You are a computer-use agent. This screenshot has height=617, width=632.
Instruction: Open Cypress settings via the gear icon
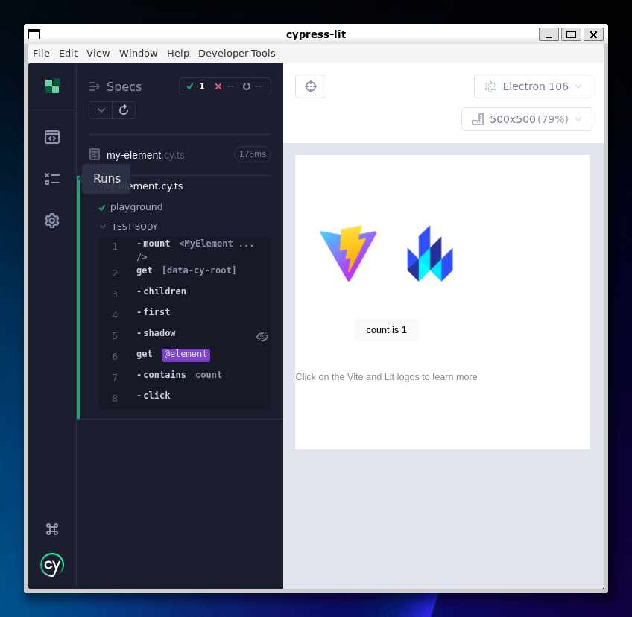(52, 221)
